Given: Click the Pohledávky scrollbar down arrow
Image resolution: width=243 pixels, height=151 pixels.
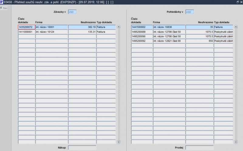Looking at the screenshot, I should [x=236, y=142].
